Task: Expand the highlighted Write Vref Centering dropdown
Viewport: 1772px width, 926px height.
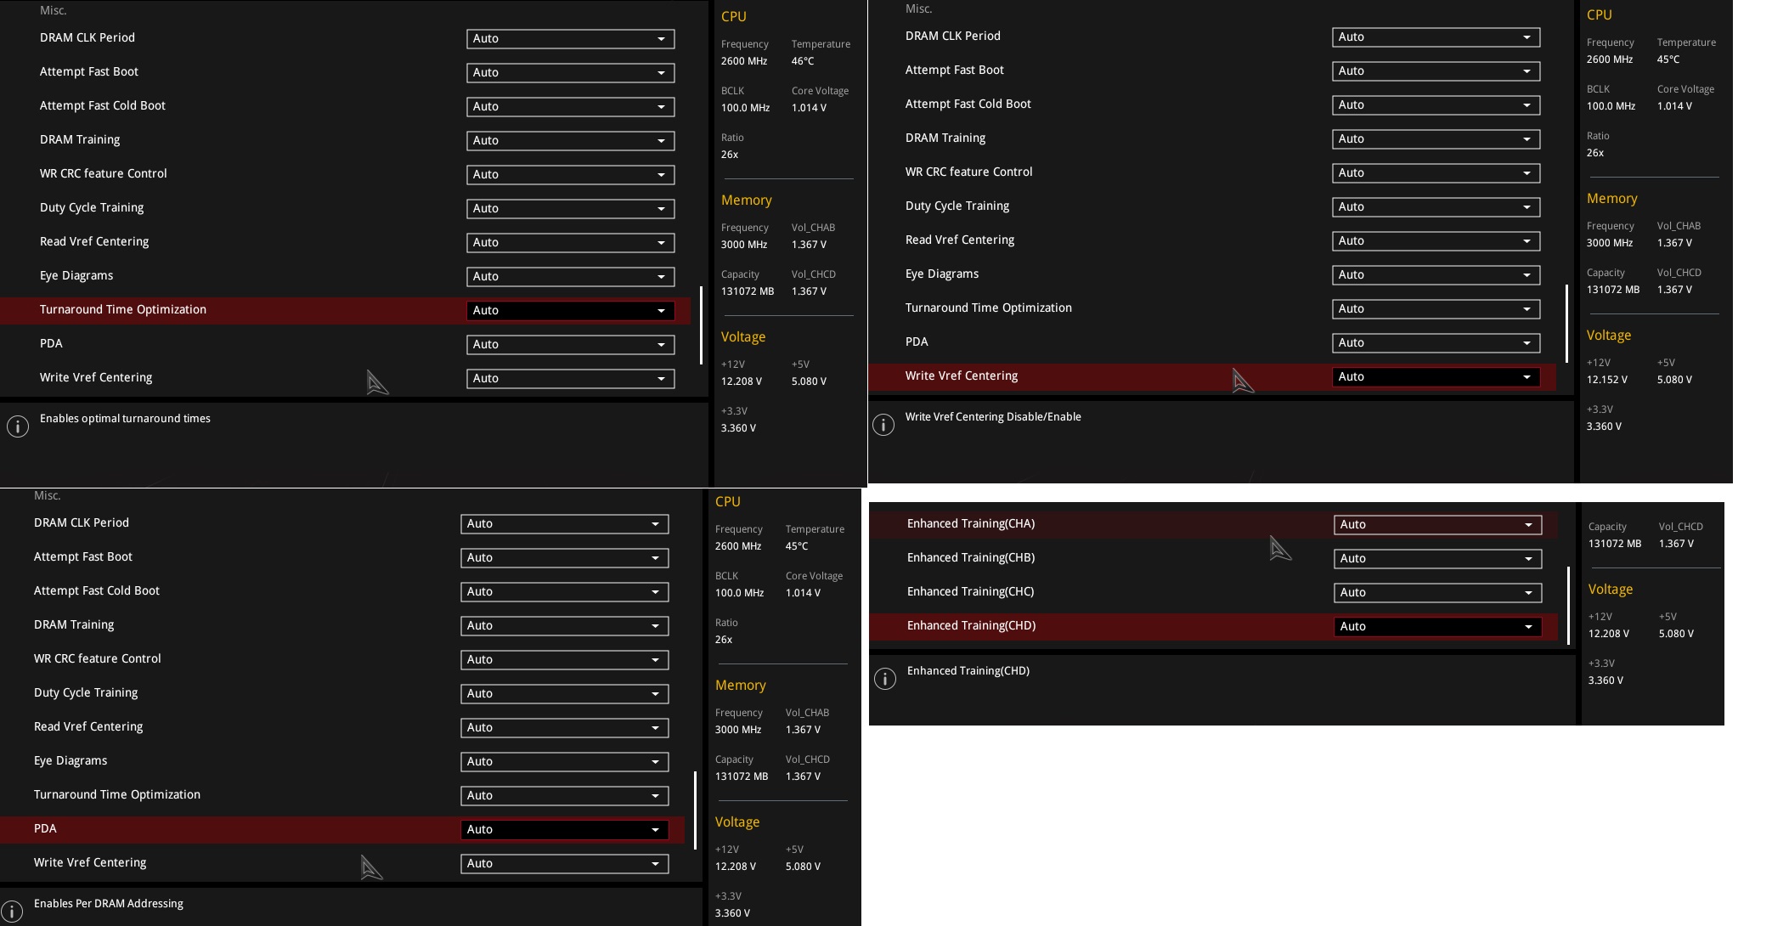Action: pos(1436,377)
